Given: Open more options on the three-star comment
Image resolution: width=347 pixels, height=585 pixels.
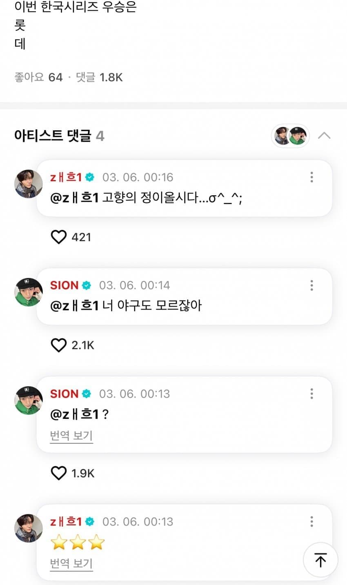Looking at the screenshot, I should pyautogui.click(x=311, y=521).
